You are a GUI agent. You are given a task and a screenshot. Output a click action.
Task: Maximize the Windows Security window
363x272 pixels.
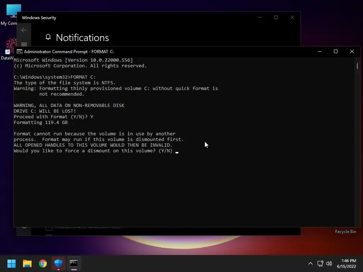pos(276,17)
